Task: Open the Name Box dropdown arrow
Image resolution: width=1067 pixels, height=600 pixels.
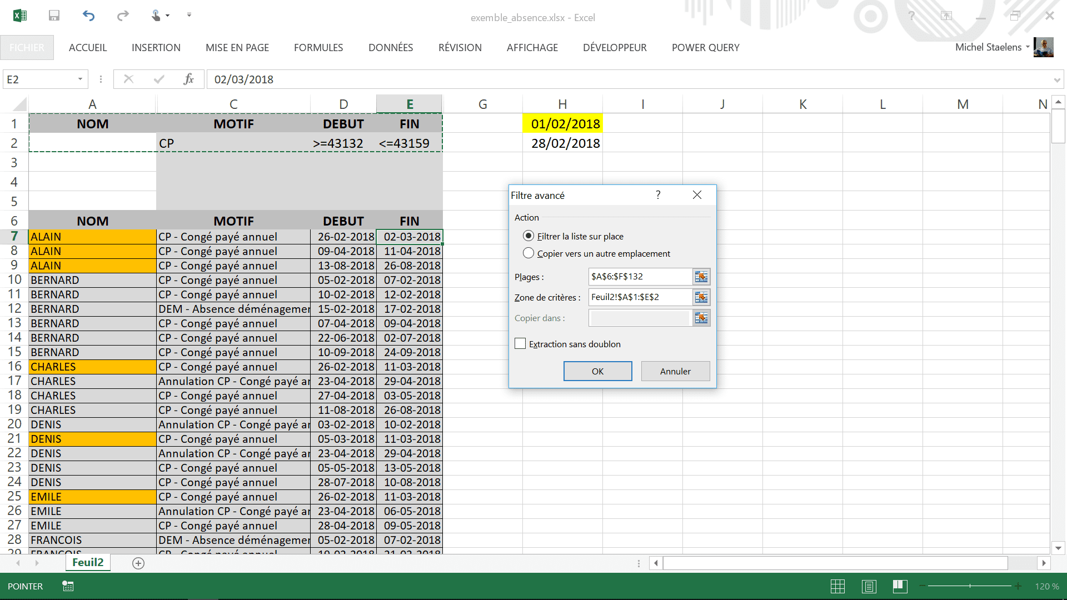Action: coord(80,79)
